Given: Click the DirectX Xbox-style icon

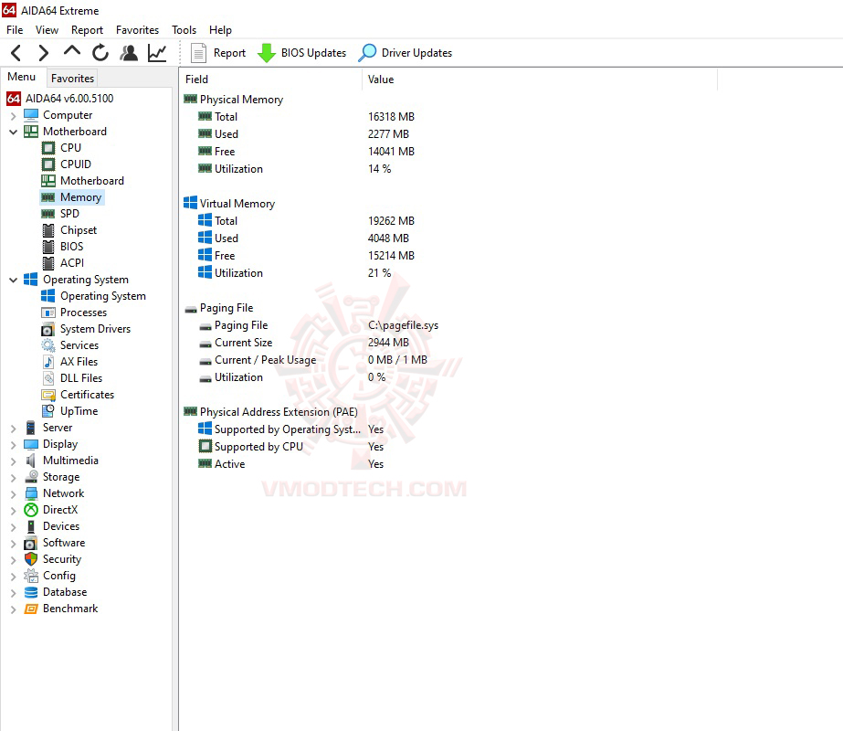Looking at the screenshot, I should (x=31, y=510).
